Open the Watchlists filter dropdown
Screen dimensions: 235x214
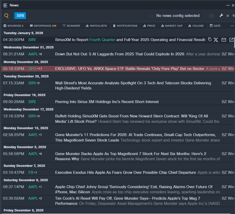(96, 26)
